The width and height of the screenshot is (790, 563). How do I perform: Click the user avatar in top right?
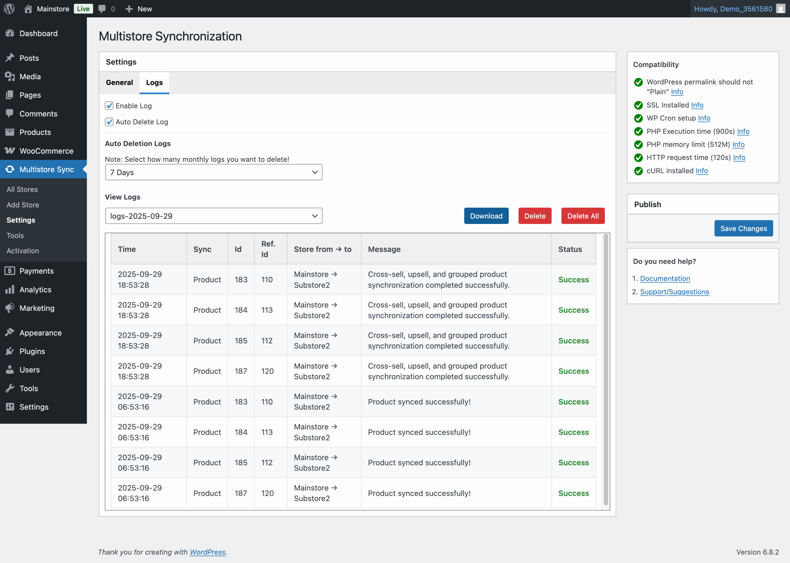click(781, 9)
